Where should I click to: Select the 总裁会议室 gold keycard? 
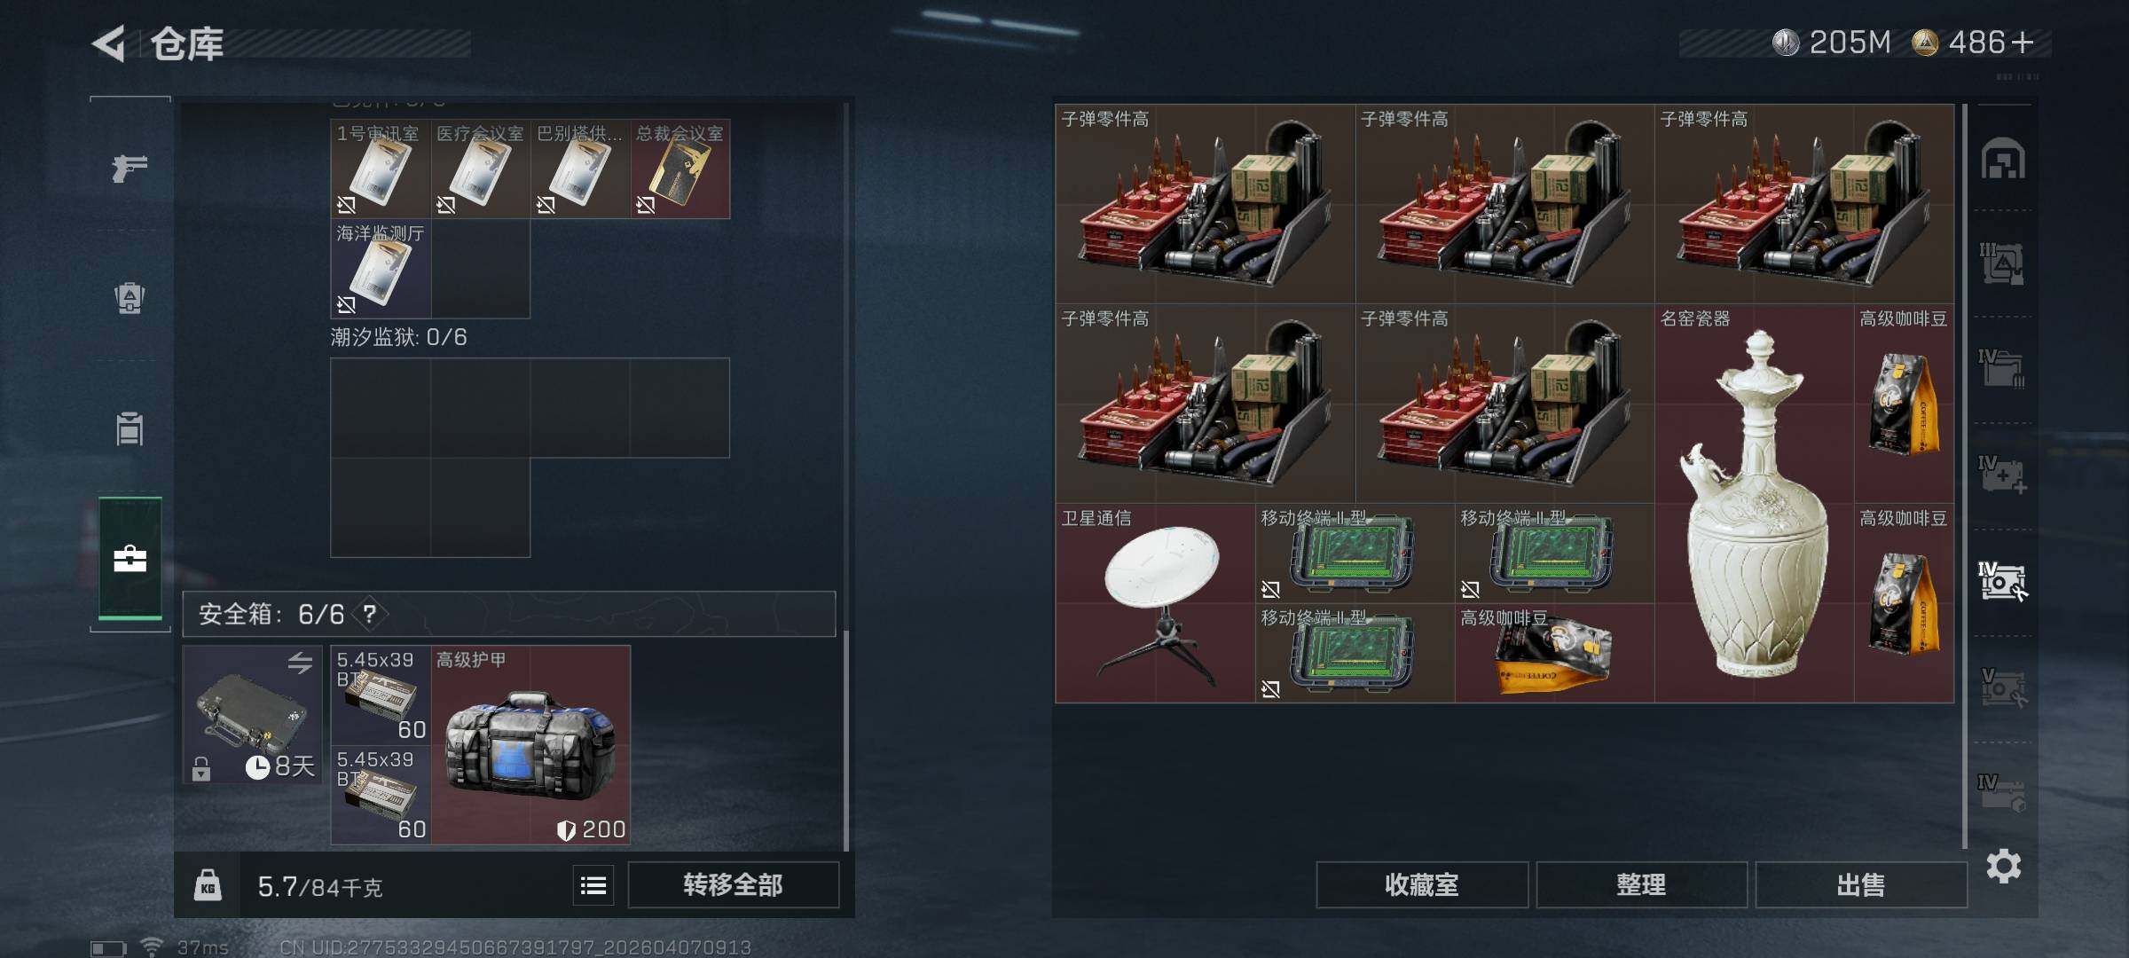(x=680, y=169)
